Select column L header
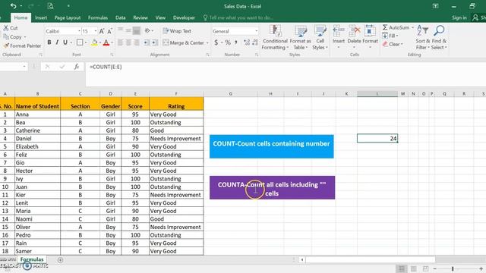The width and height of the screenshot is (486, 273). coord(377,94)
